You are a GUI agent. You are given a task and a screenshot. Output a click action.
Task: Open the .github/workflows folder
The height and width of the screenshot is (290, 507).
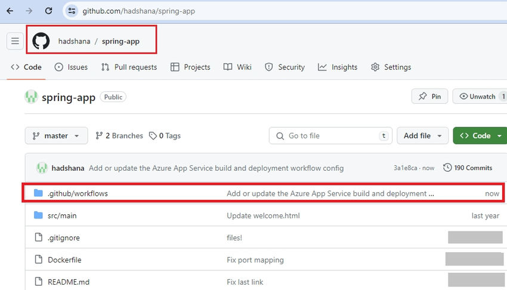click(x=78, y=193)
